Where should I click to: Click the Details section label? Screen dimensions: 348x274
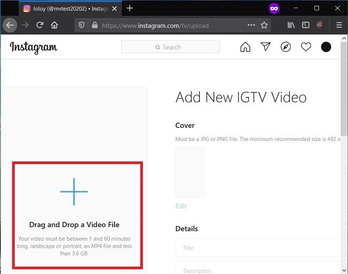[187, 229]
